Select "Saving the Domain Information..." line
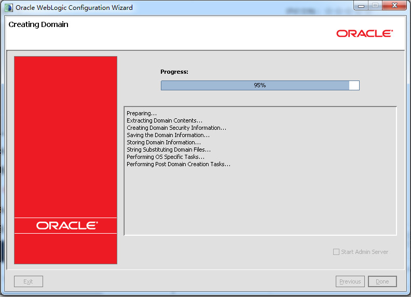The height and width of the screenshot is (297, 411). [168, 135]
